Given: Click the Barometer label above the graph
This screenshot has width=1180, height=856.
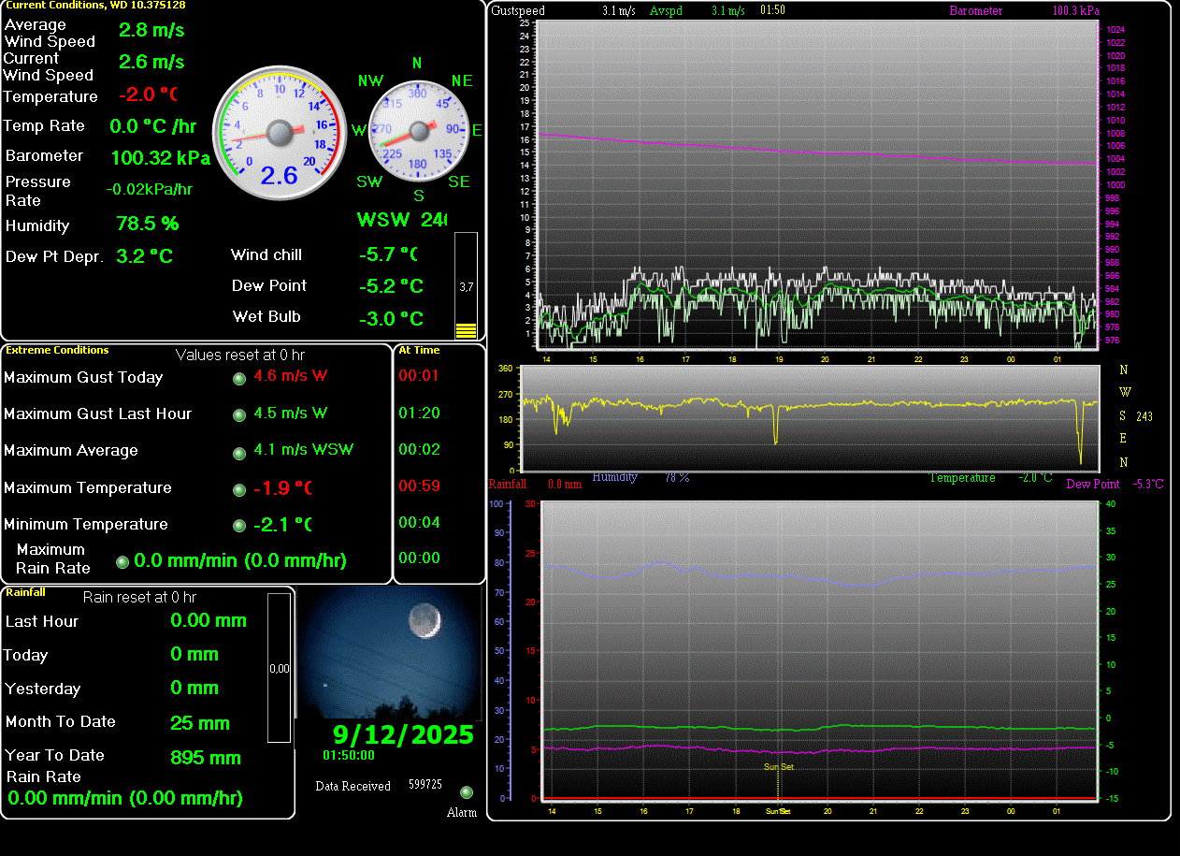Looking at the screenshot, I should tap(975, 11).
